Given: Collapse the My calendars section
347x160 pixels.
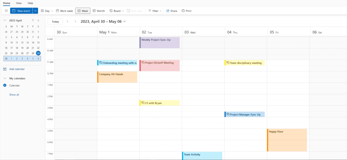Looking at the screenshot, I should [x=5, y=78].
